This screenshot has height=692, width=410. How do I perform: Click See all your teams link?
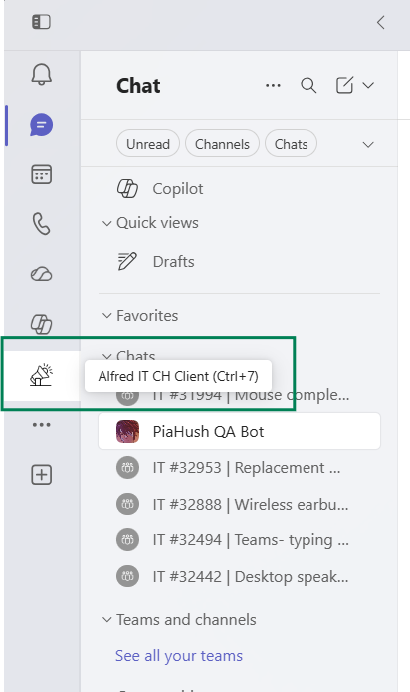click(x=179, y=656)
